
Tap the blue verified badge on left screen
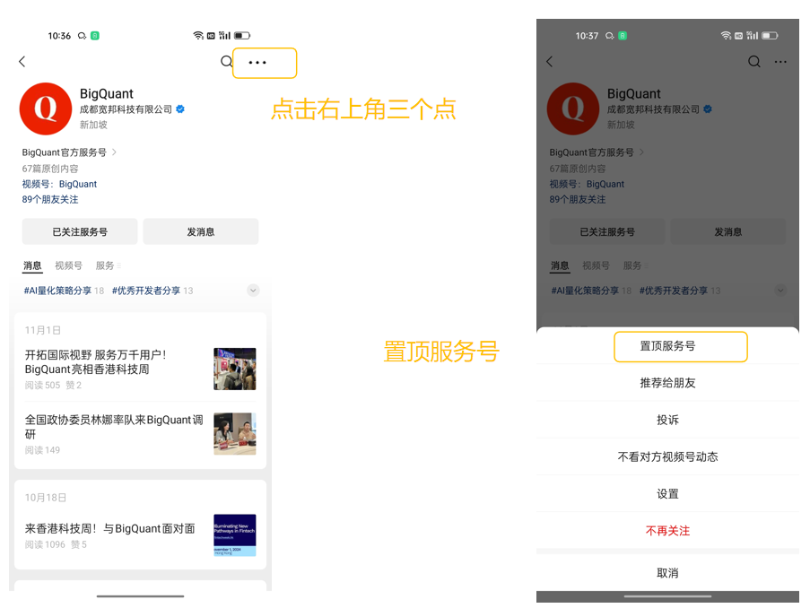click(x=180, y=109)
